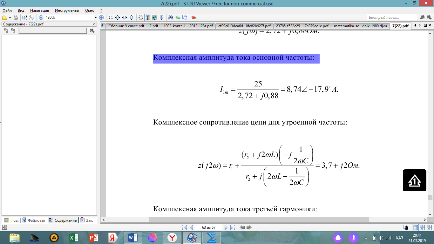Open the dropdown arrow next to Open folder
This screenshot has height=244, width=434.
[10, 17]
